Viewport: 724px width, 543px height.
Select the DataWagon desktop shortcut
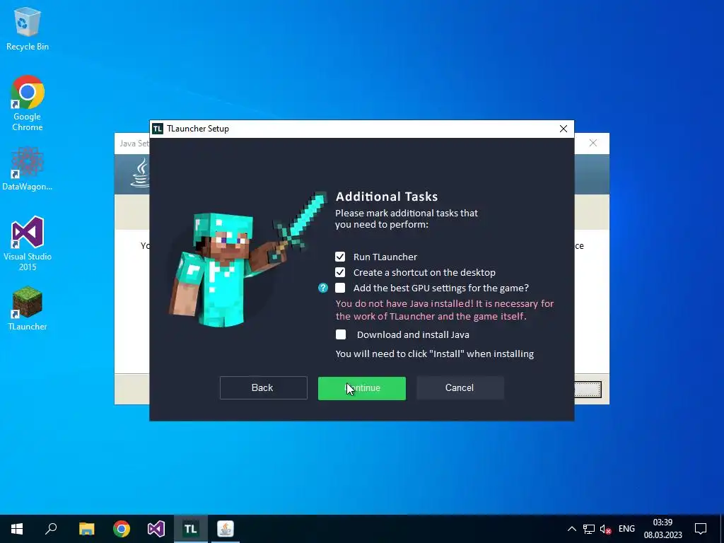tap(28, 168)
